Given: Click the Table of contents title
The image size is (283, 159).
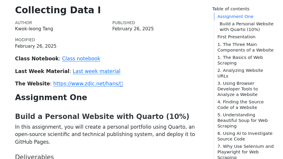Looking at the screenshot, I should (x=231, y=9).
